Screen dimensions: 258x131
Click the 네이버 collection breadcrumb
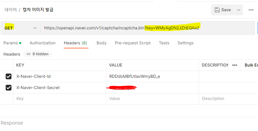coord(11,10)
